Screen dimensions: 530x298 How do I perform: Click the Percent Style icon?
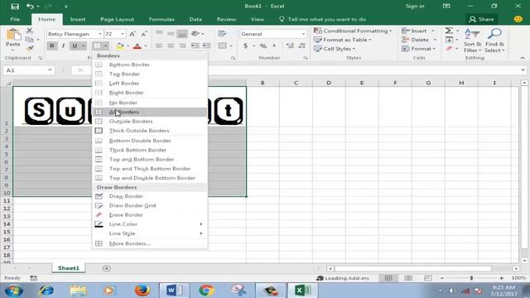coord(263,46)
